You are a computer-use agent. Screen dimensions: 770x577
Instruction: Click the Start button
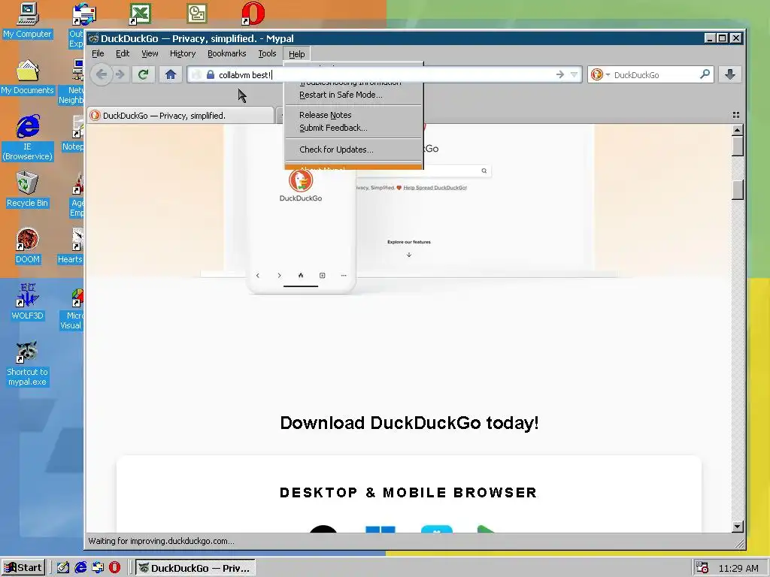click(x=23, y=568)
